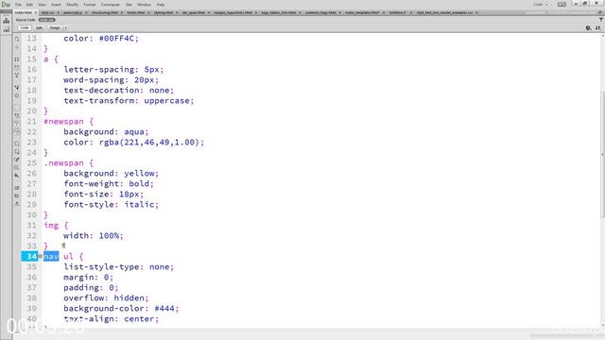605x340 pixels.
Task: Open the View menu
Action: tap(42, 5)
